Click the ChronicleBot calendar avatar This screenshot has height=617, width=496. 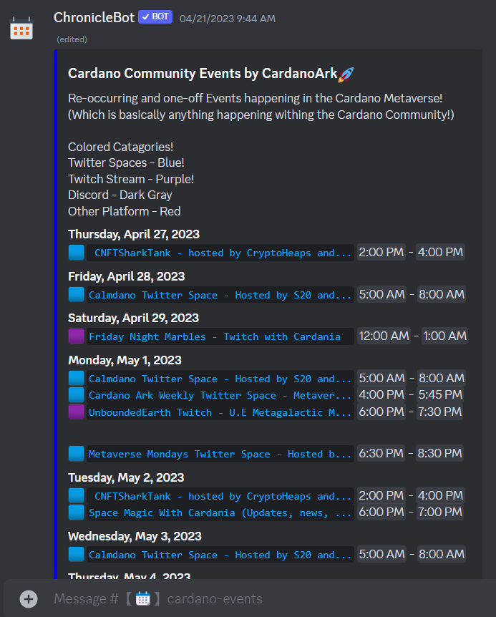pyautogui.click(x=21, y=28)
